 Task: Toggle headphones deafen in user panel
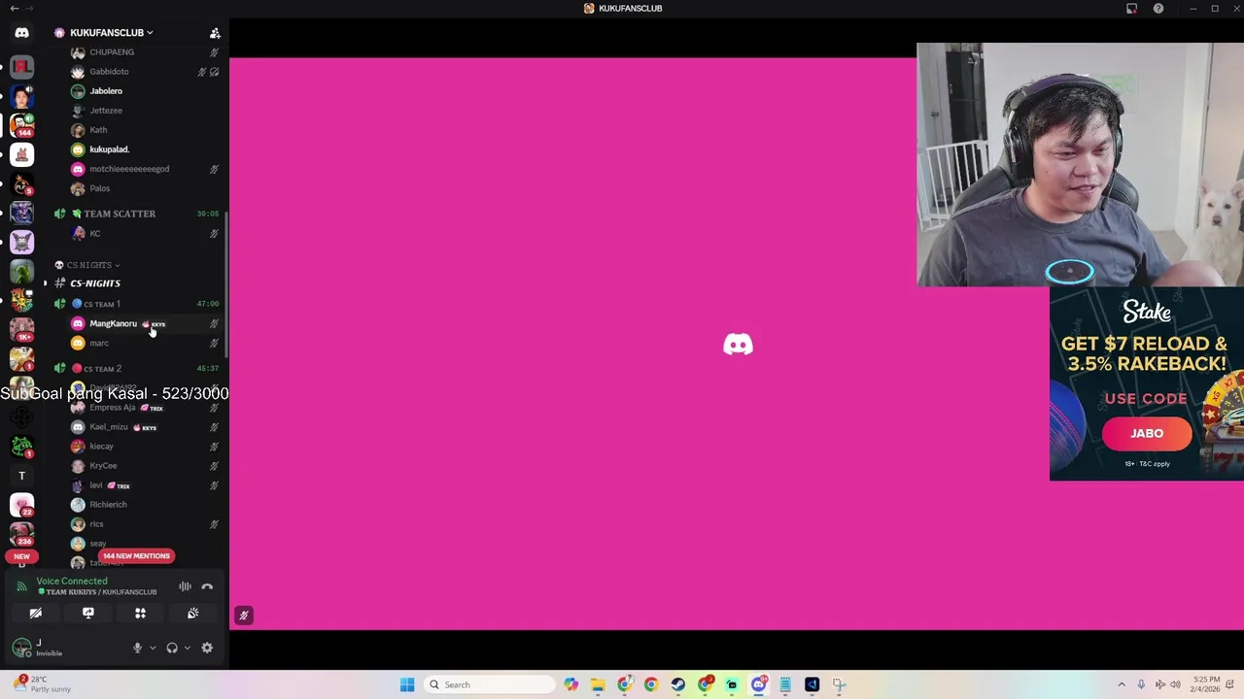(172, 648)
